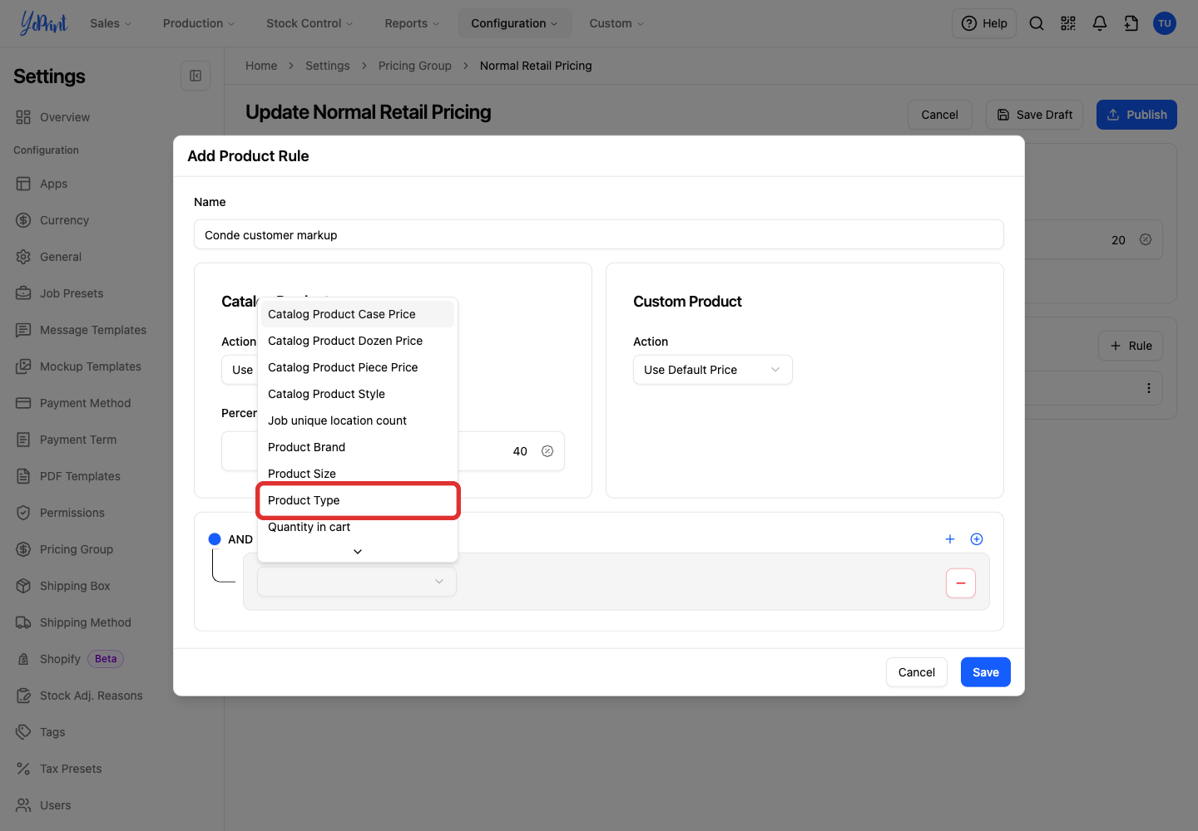Screen dimensions: 1198x831
Task: Open the Configuration menu dropdown
Action: pyautogui.click(x=514, y=23)
